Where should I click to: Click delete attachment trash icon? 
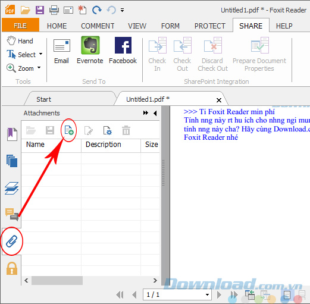click(126, 130)
